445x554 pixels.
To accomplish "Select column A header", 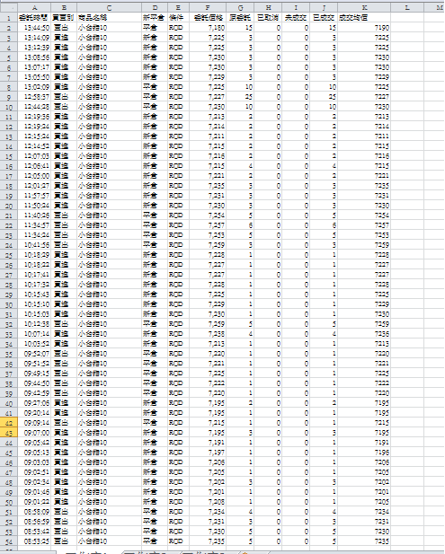I will click(34, 8).
